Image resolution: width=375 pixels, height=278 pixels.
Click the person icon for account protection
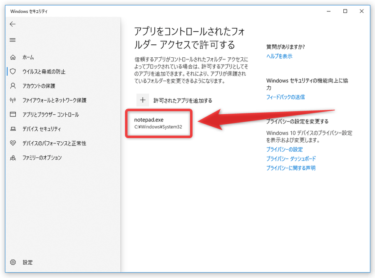(13, 86)
